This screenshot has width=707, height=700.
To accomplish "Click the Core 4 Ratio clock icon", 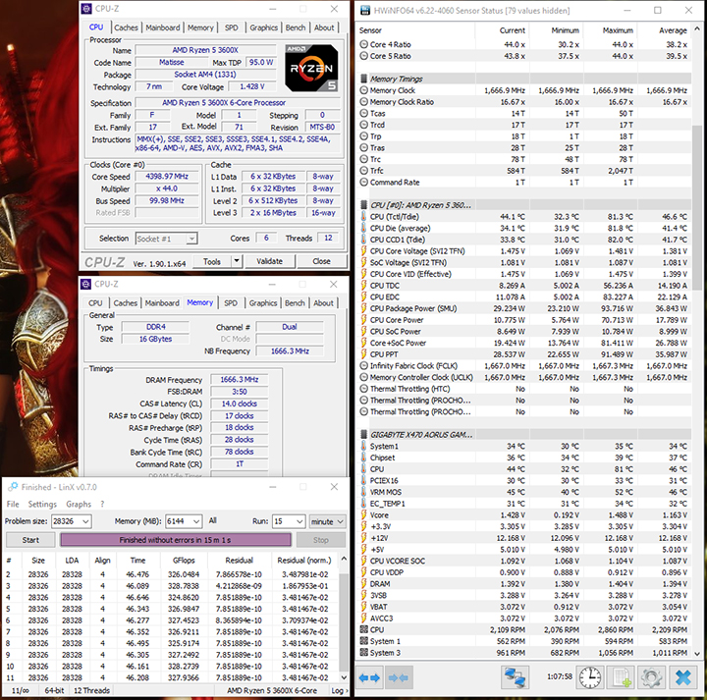I will tap(364, 44).
